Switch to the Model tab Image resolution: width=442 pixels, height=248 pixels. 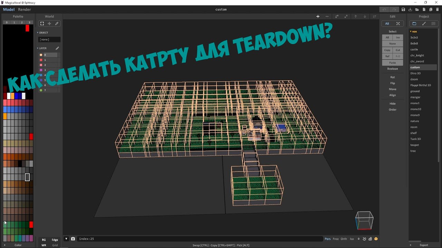(x=9, y=10)
